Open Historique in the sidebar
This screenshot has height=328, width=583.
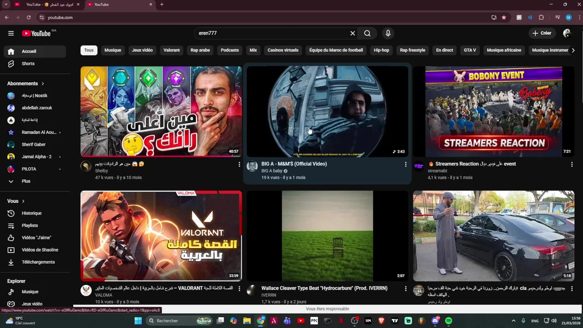(x=35, y=213)
